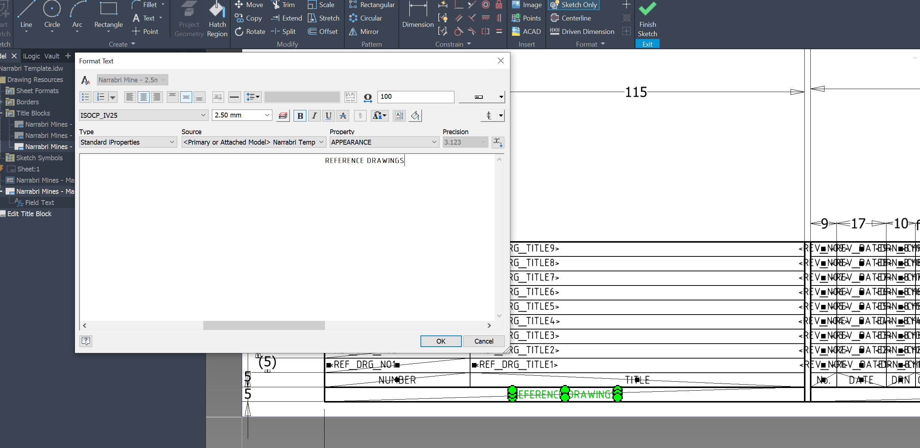The image size is (920, 448).
Task: Cancel the Format Text dialog
Action: [x=484, y=341]
